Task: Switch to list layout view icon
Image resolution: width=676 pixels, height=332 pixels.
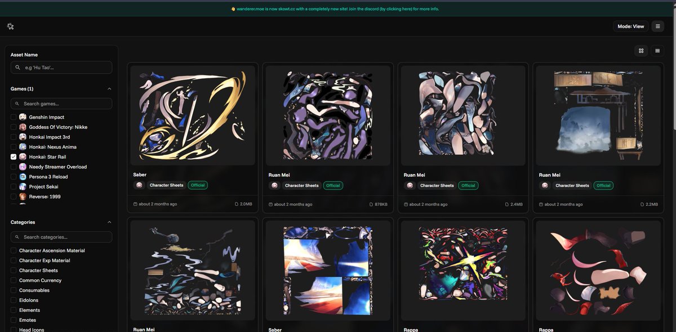Action: coord(657,51)
